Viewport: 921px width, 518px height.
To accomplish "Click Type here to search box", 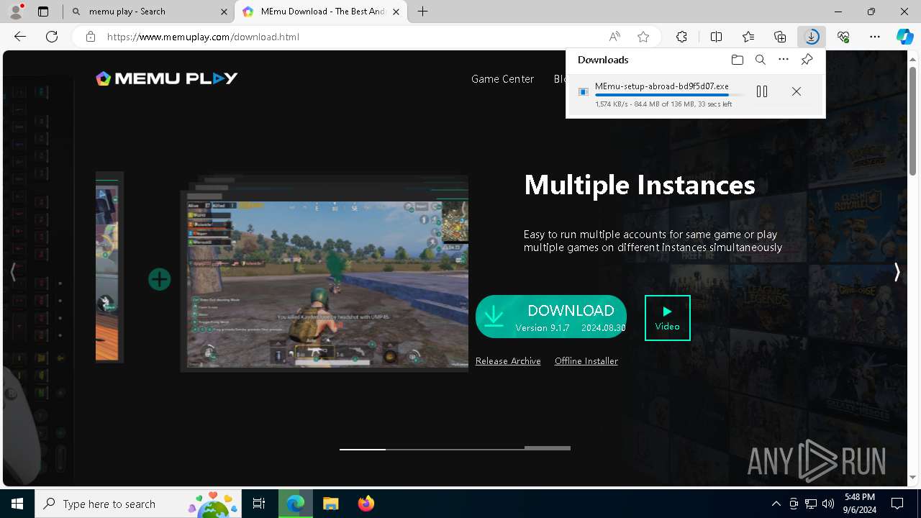I will coord(139,504).
